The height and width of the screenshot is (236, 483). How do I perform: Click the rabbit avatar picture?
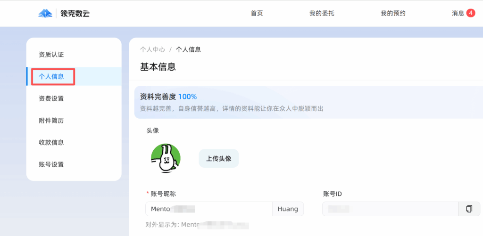click(166, 158)
